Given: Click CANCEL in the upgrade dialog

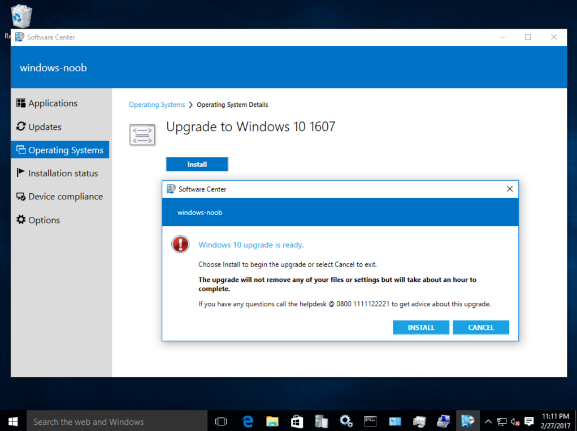Looking at the screenshot, I should coord(481,327).
